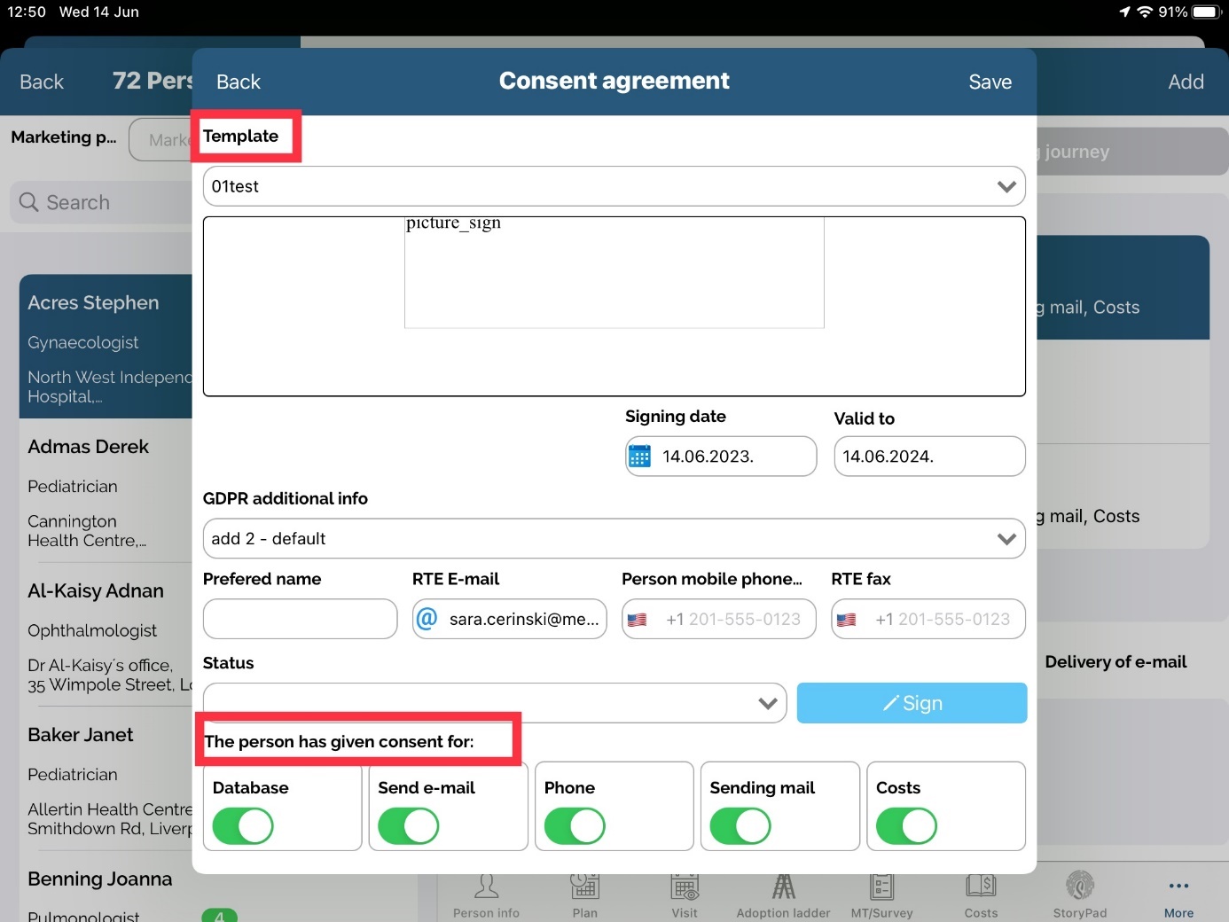Click the Prefered name input field
1229x922 pixels.
click(300, 619)
